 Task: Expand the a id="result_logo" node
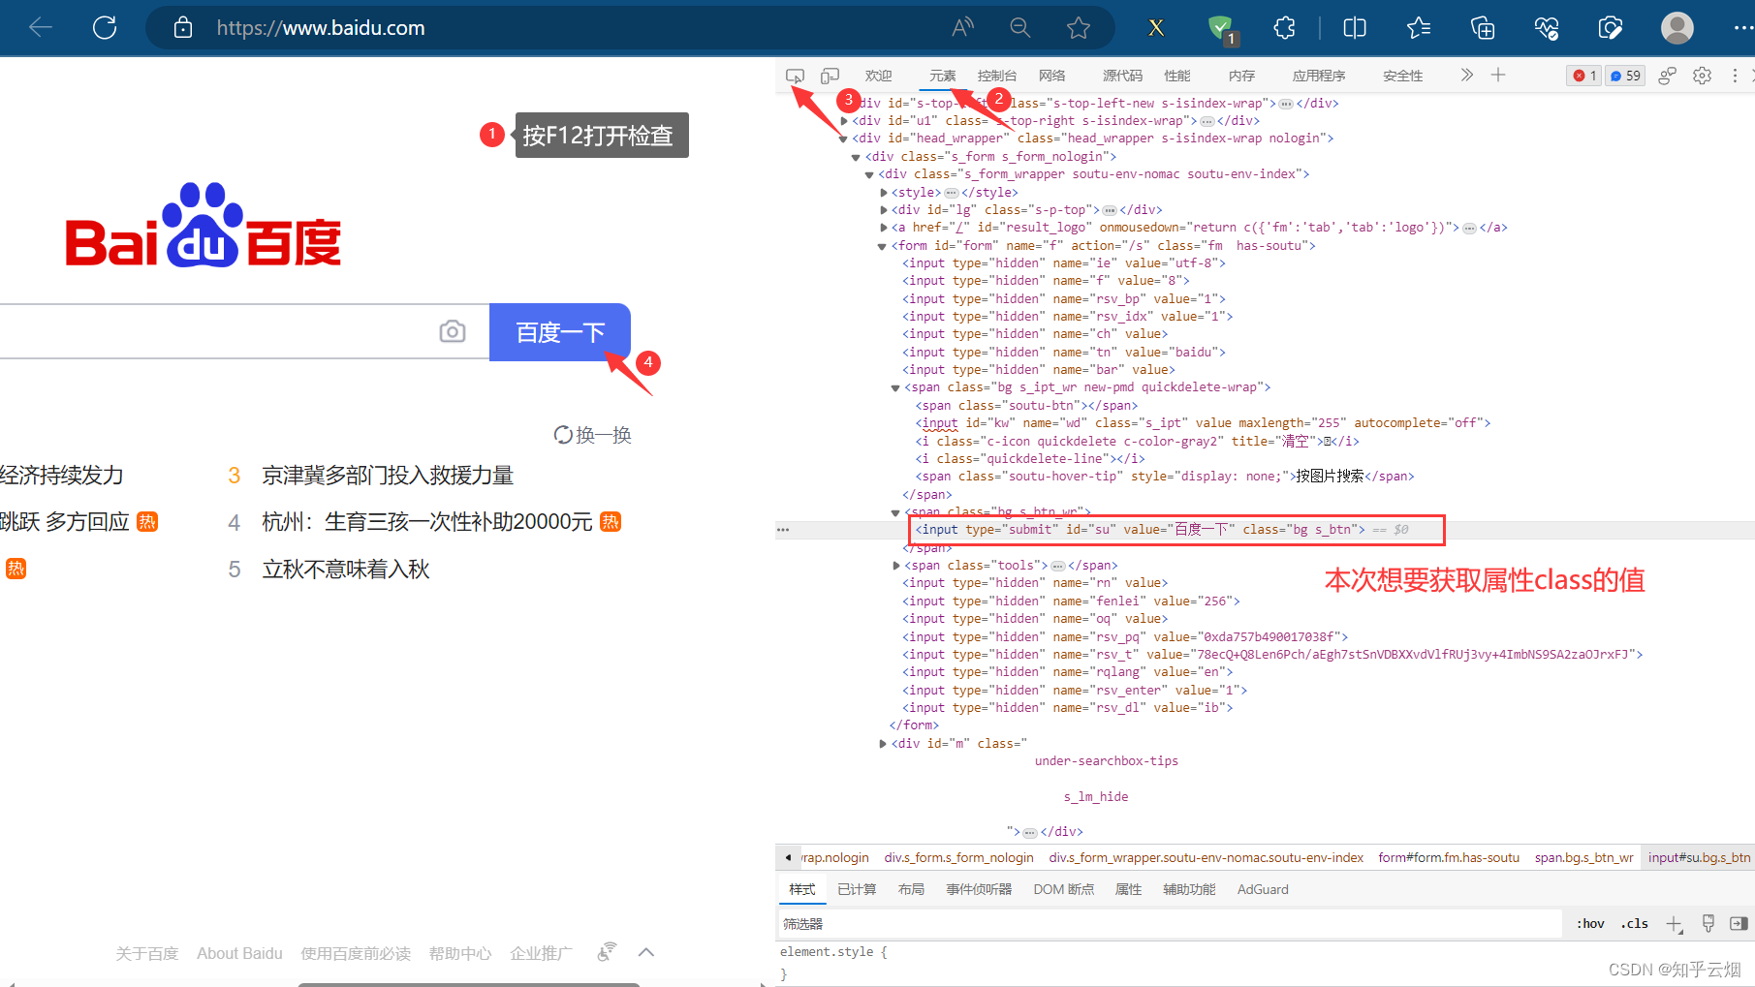click(883, 228)
